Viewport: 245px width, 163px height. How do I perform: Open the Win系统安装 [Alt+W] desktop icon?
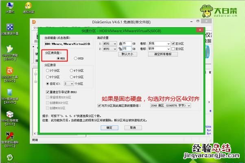point(10,96)
